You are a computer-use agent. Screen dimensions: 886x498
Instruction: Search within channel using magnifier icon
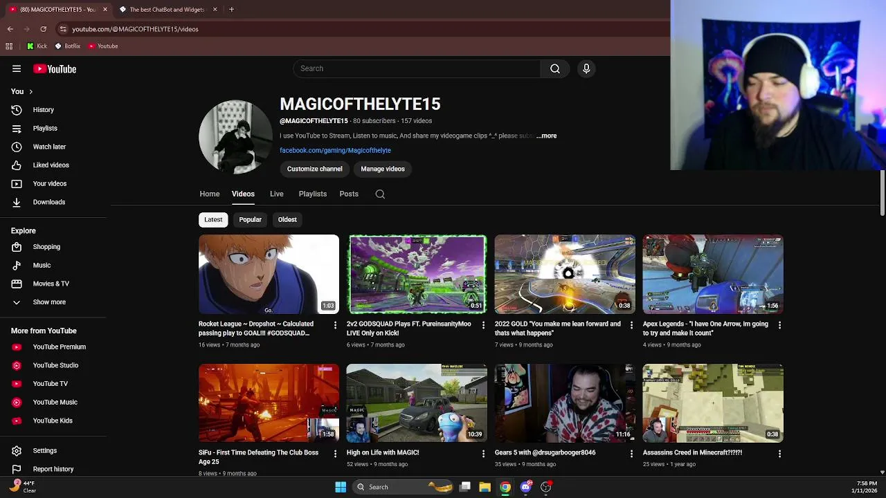coord(380,194)
